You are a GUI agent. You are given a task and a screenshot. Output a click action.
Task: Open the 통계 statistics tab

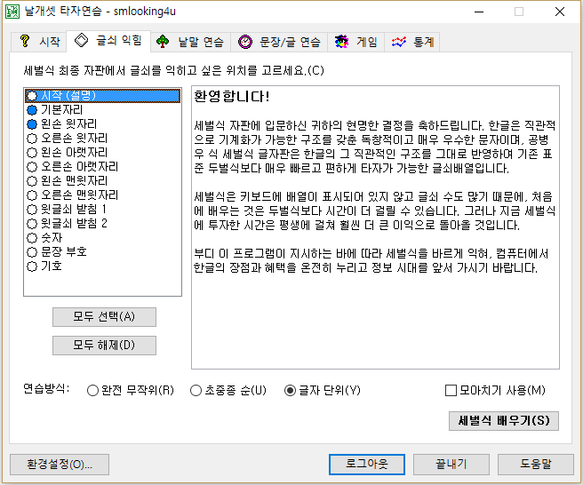tap(412, 42)
